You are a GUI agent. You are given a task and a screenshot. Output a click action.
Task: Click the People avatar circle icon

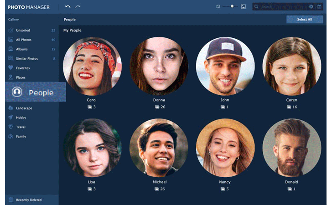point(17,92)
